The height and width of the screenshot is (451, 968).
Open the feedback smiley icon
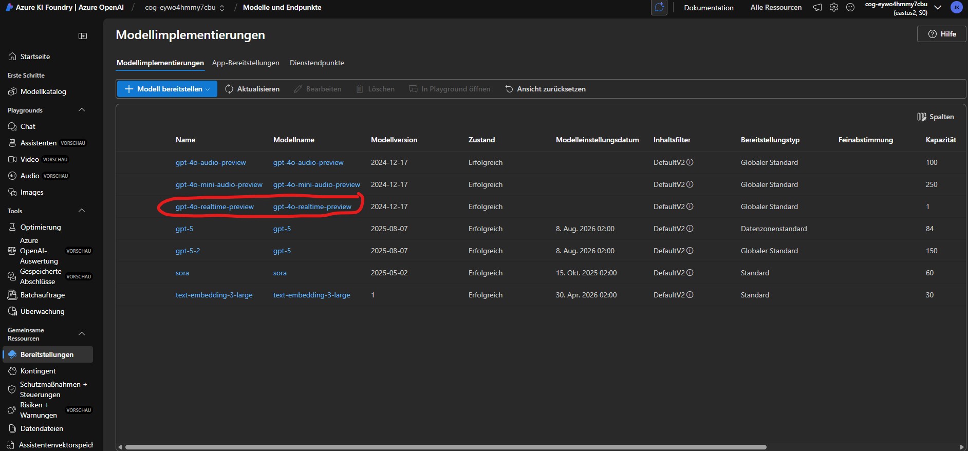[850, 8]
